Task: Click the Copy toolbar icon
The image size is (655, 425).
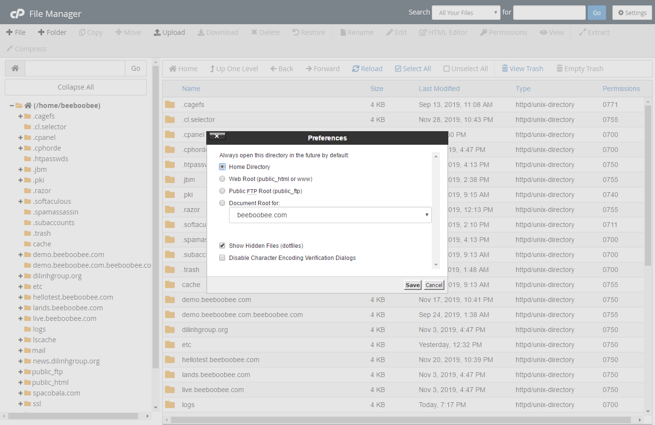Action: 91,32
